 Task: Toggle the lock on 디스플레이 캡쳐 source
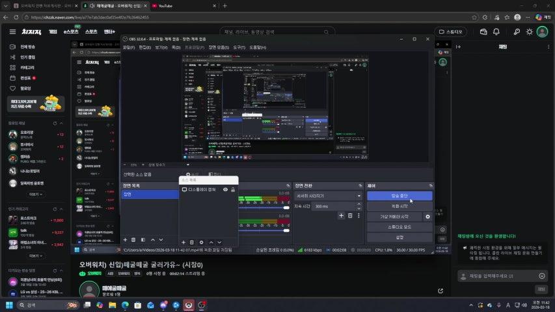coord(233,190)
